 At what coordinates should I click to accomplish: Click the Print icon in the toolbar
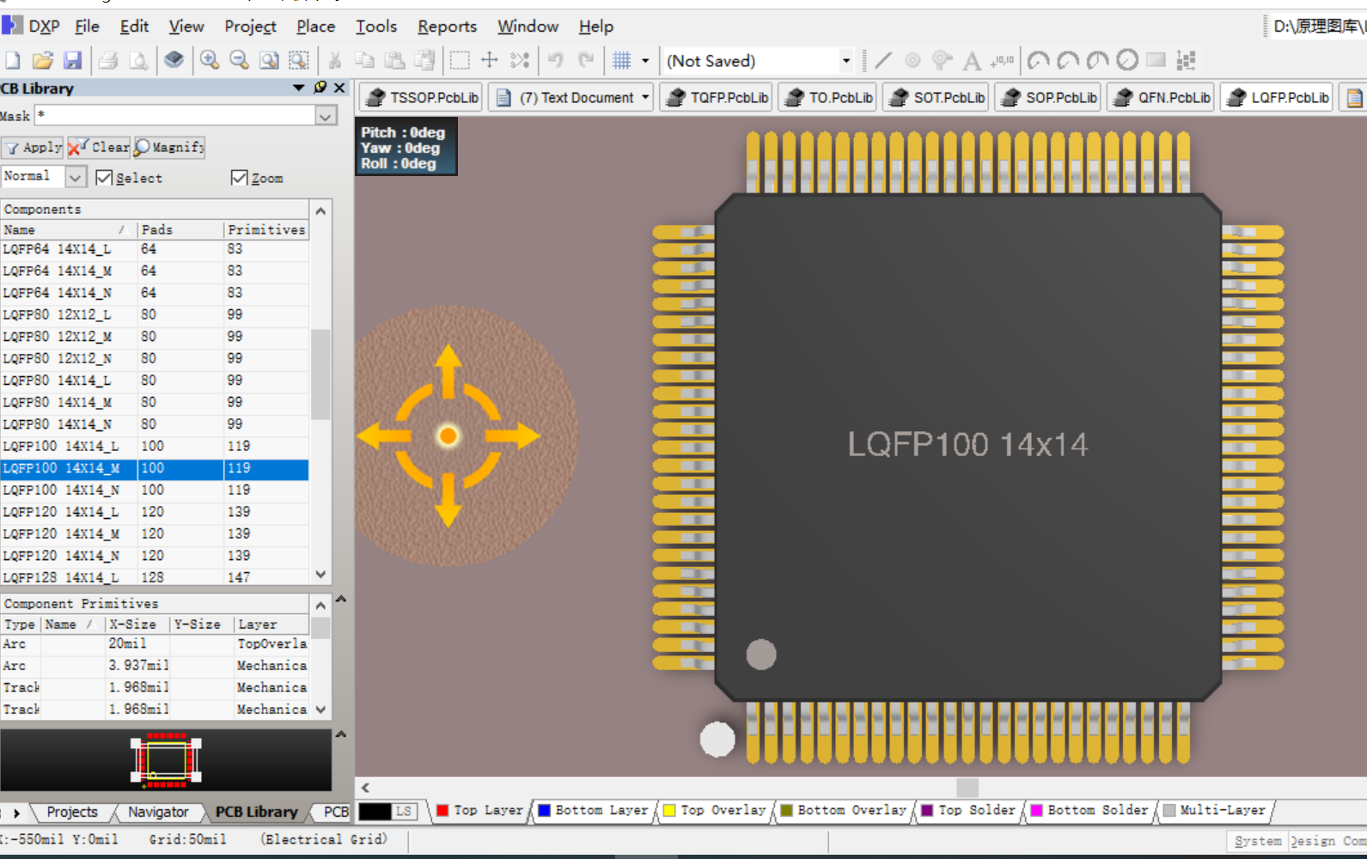click(108, 60)
